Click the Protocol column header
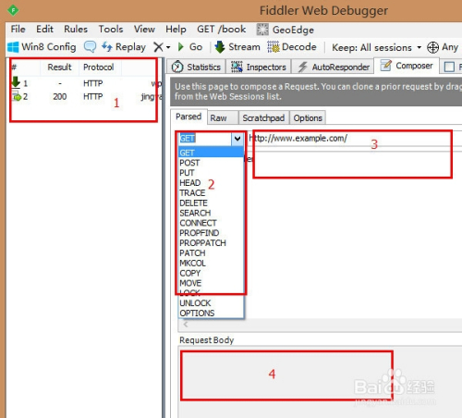 (x=99, y=67)
